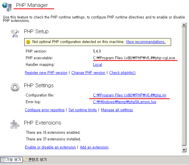Click the scrollbar up arrow
The height and width of the screenshot is (165, 189).
point(184,25)
